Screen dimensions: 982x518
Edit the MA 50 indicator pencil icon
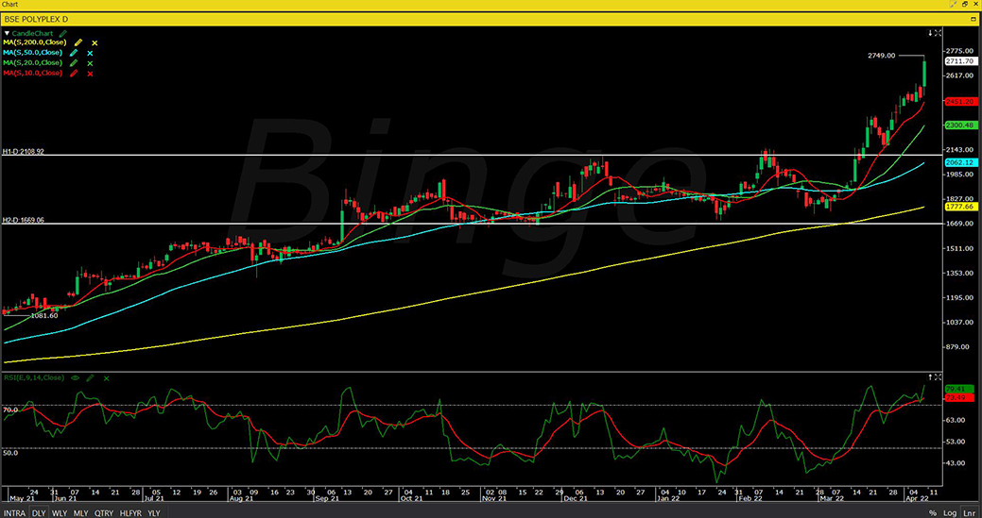pos(75,53)
